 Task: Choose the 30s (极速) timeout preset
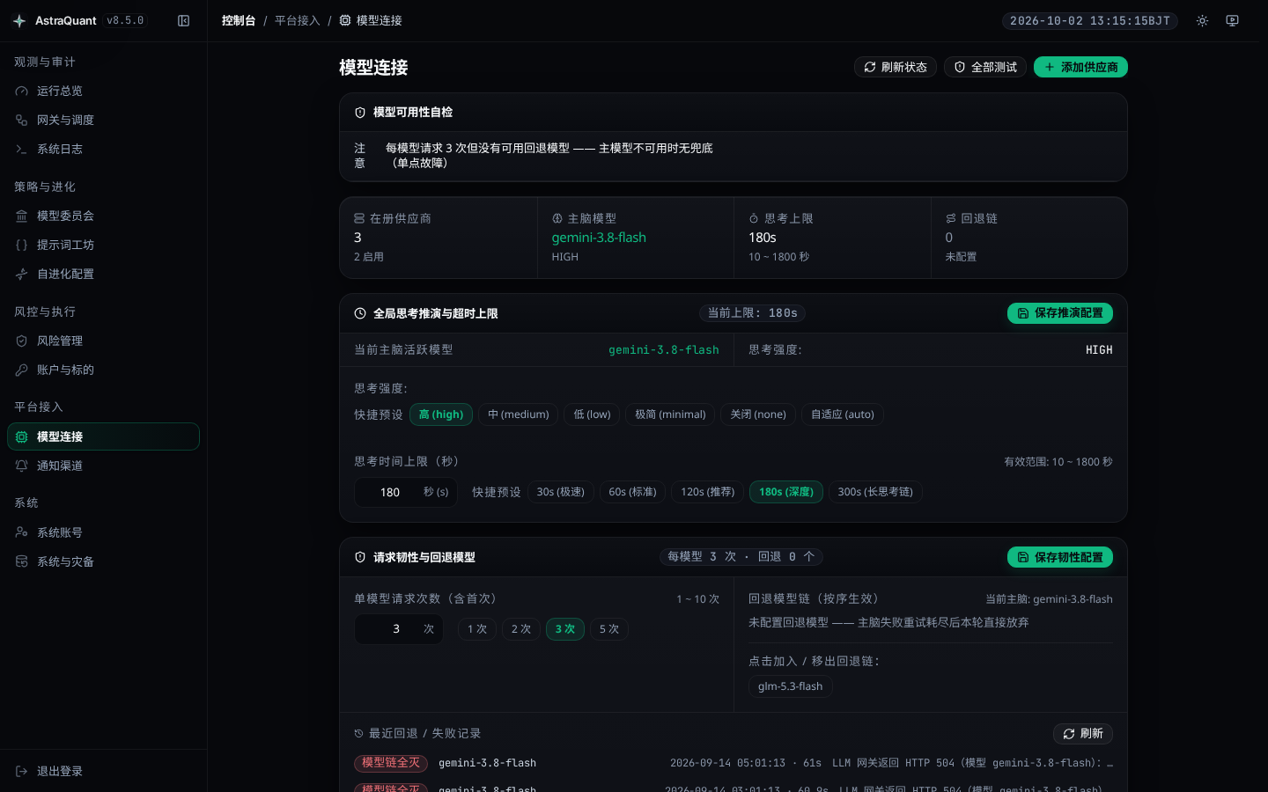pyautogui.click(x=561, y=492)
